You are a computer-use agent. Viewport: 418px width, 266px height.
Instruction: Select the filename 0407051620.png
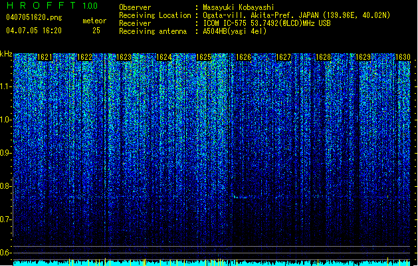point(34,17)
